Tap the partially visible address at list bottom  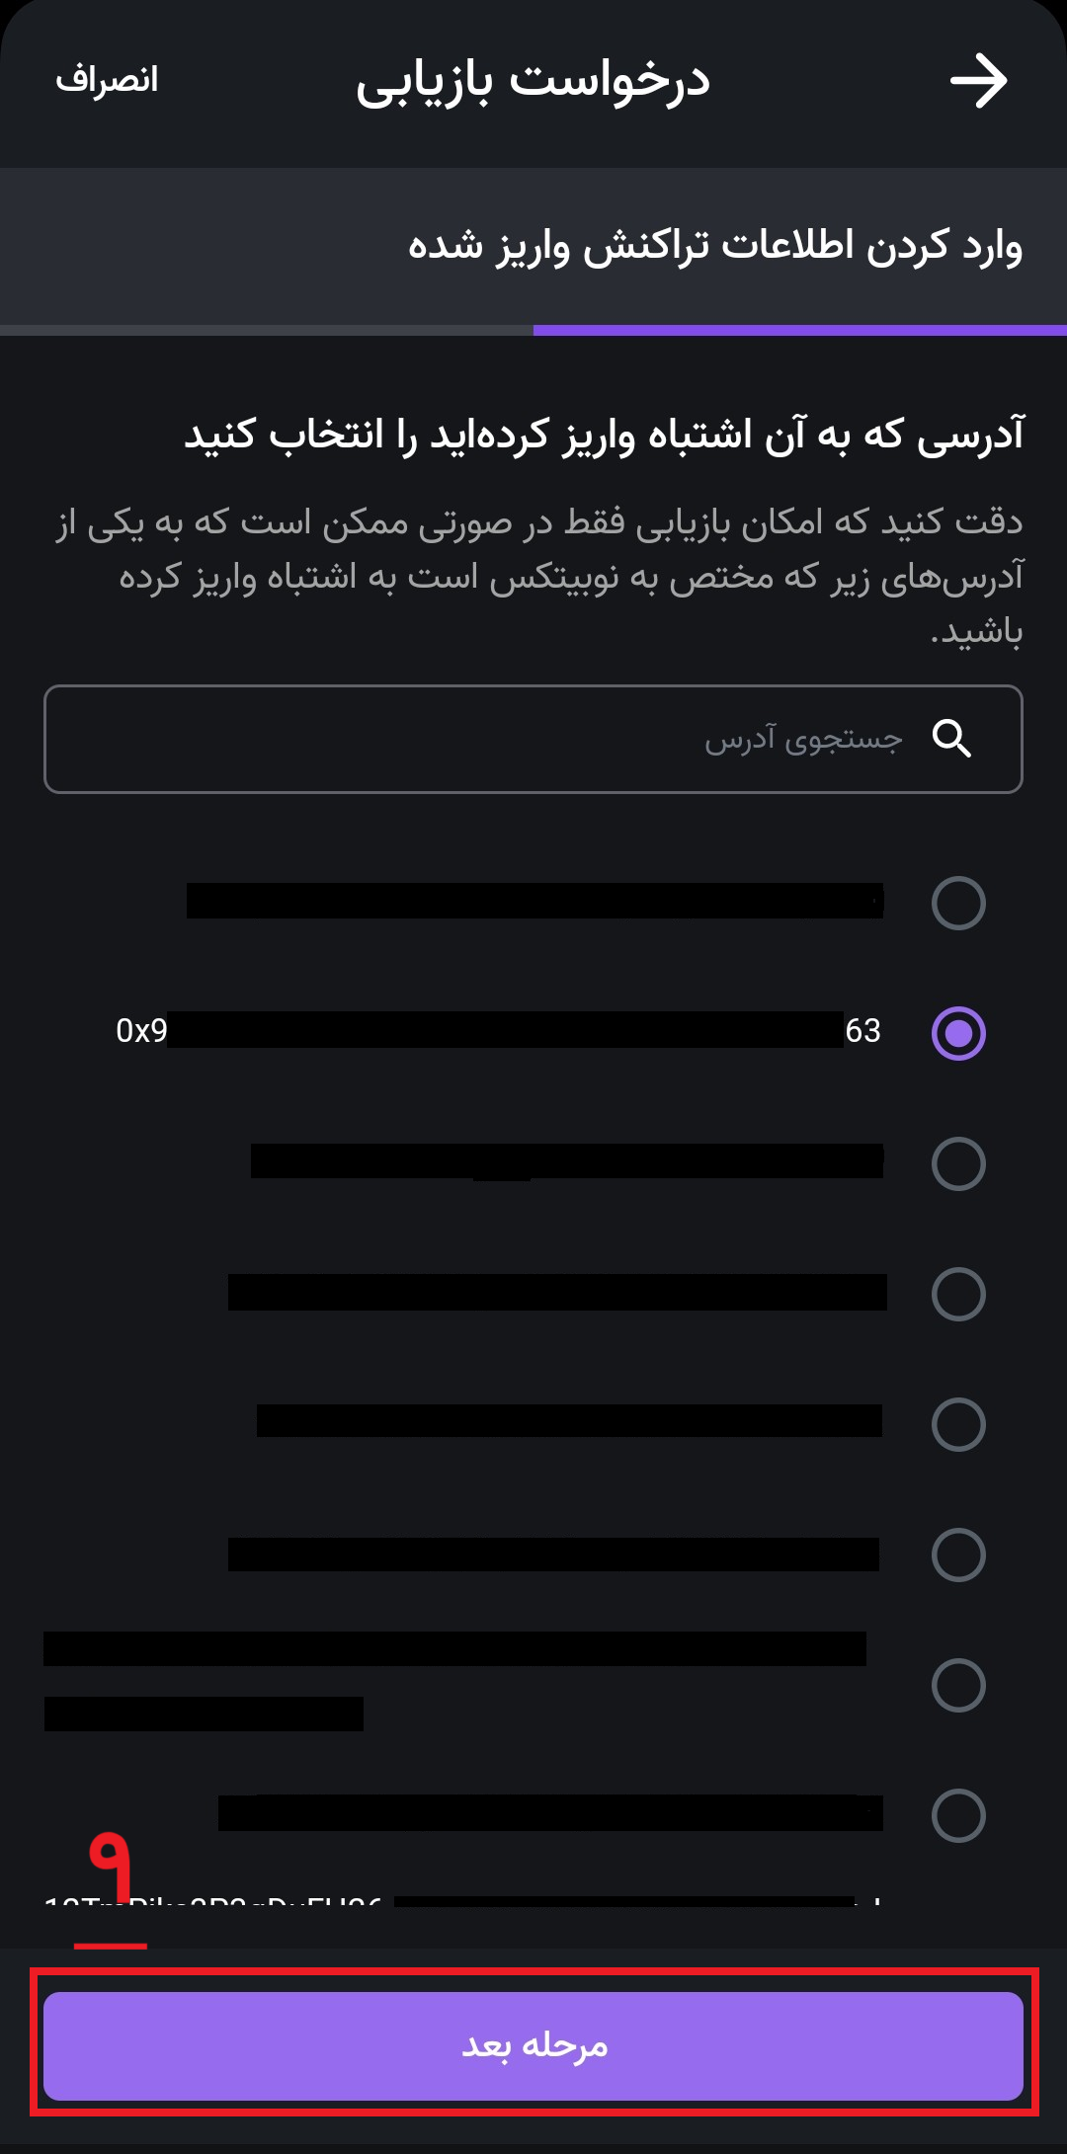pos(464,1901)
